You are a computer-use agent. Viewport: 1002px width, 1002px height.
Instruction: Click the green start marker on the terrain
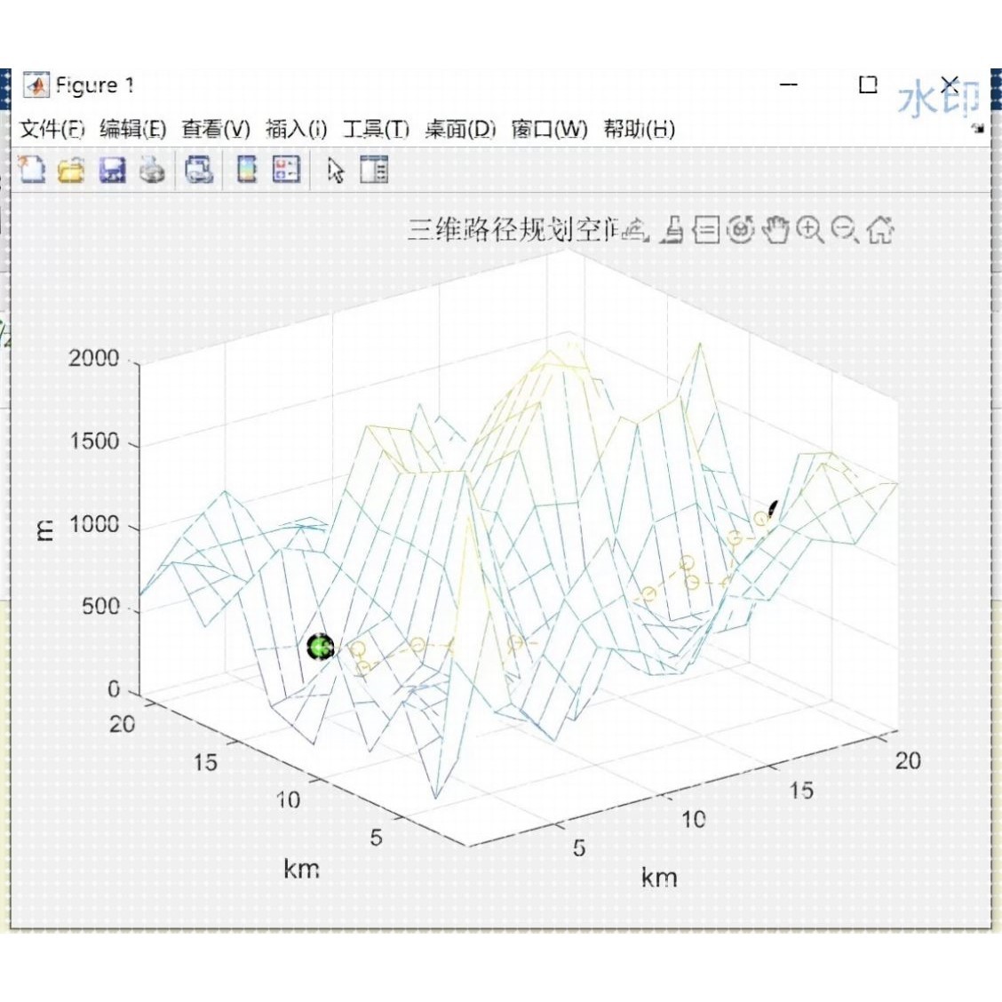pyautogui.click(x=319, y=648)
